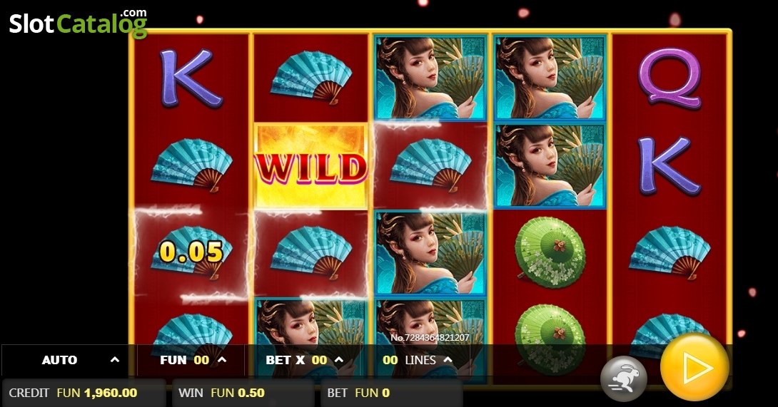Select the blue fan at the top of the second reel

click(x=311, y=78)
